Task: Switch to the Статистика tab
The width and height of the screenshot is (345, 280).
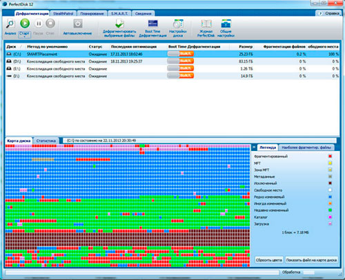Action: pyautogui.click(x=46, y=141)
